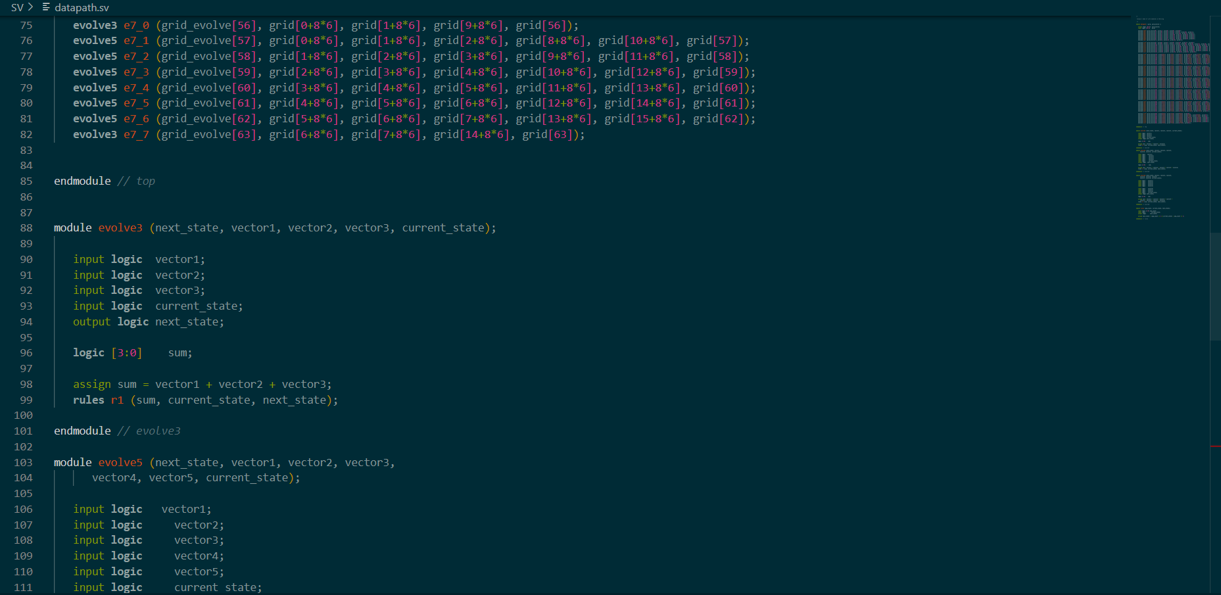Click line number 75
This screenshot has height=595, width=1221.
coord(26,24)
